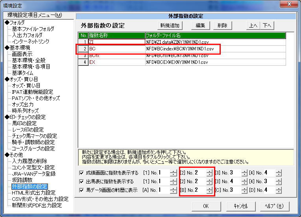Click 新規追加 button to add index
Image resolution: width=301 pixels, height=217 pixels.
170,26
